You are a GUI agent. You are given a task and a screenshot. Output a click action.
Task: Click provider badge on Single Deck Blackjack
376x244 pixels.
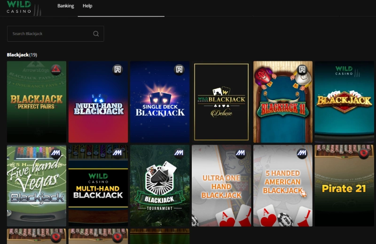(179, 69)
